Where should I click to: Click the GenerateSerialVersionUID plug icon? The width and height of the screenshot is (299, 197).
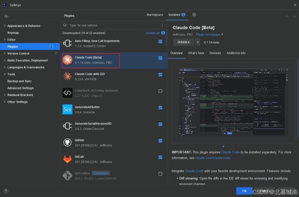(x=68, y=126)
